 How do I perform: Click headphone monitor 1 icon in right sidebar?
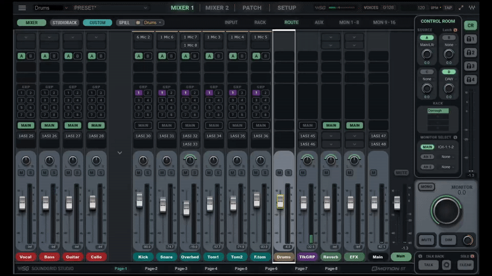pos(470,39)
